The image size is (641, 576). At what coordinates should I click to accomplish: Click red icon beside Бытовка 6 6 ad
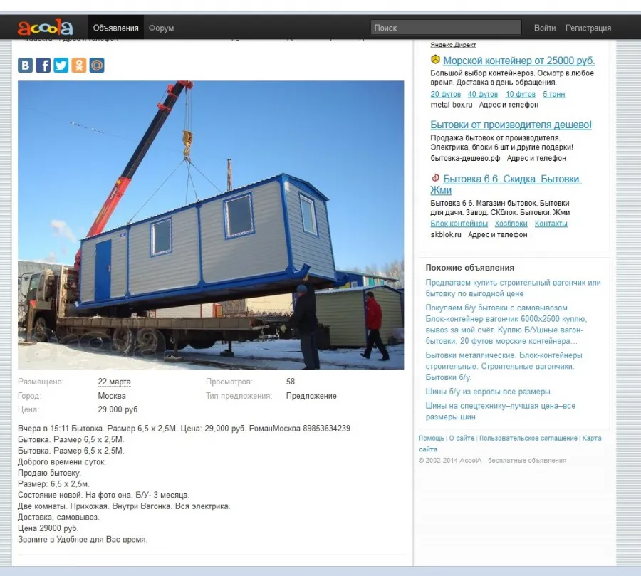(435, 178)
